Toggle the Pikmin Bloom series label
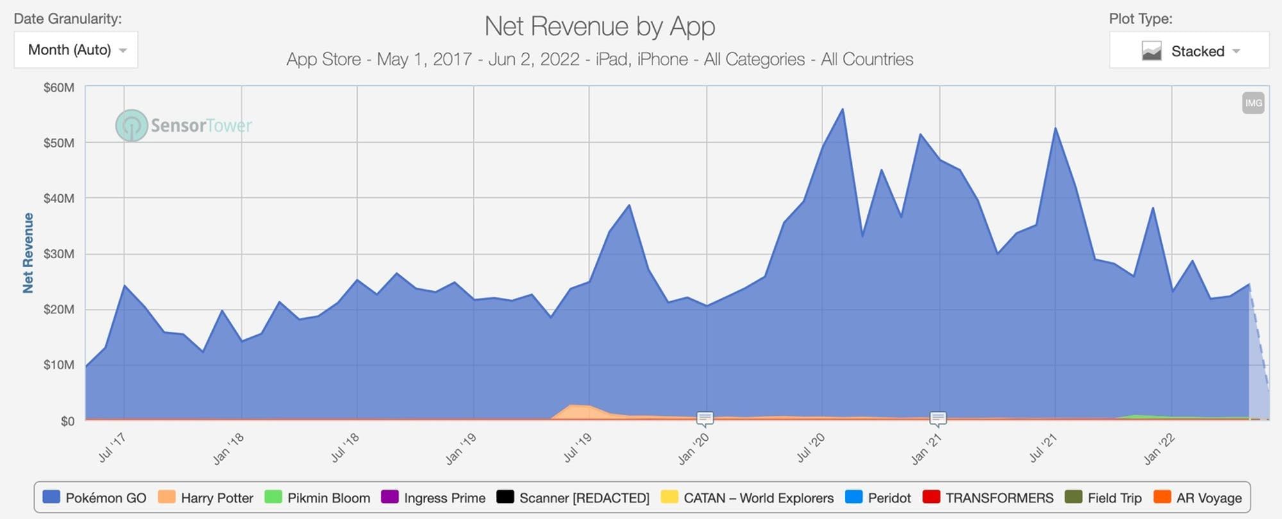Image resolution: width=1282 pixels, height=519 pixels. coord(329,498)
